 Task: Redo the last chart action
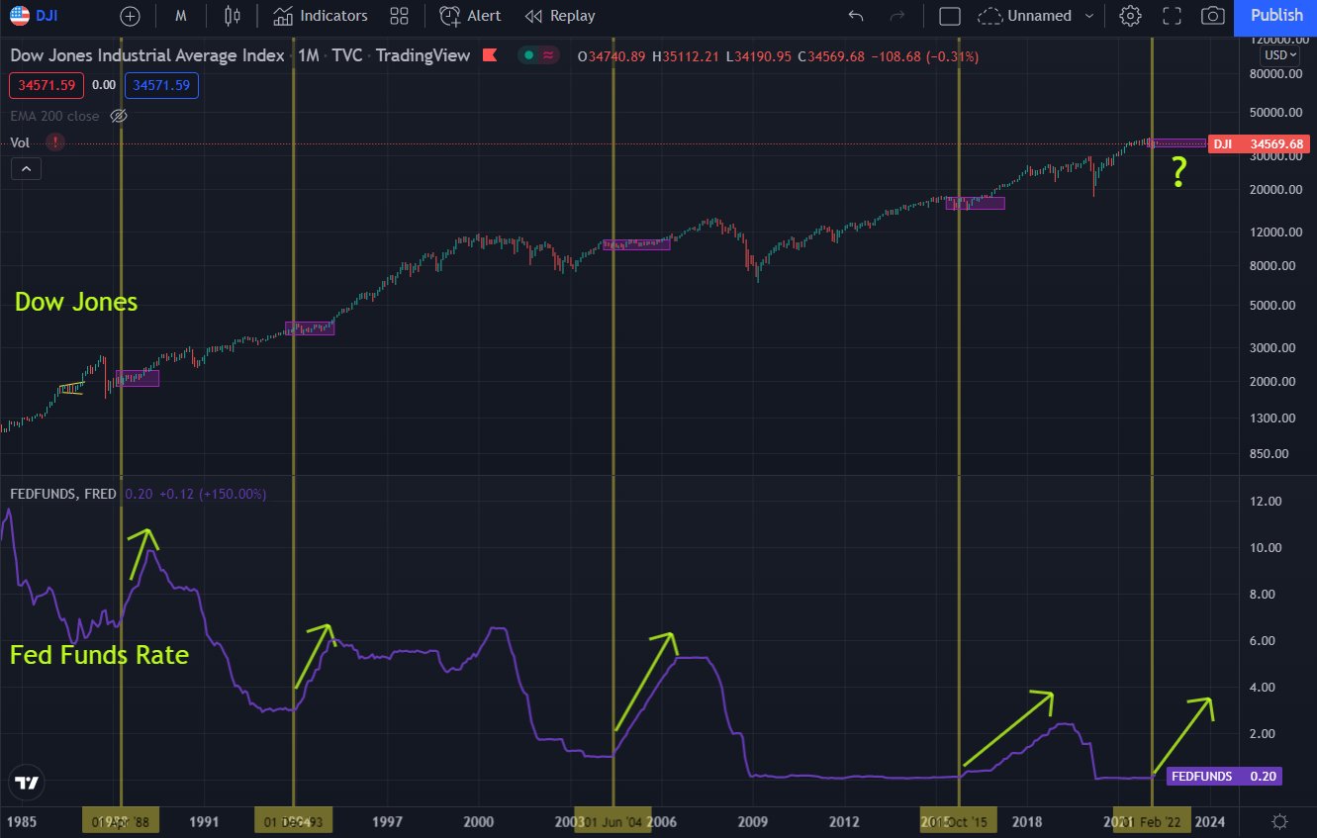897,16
